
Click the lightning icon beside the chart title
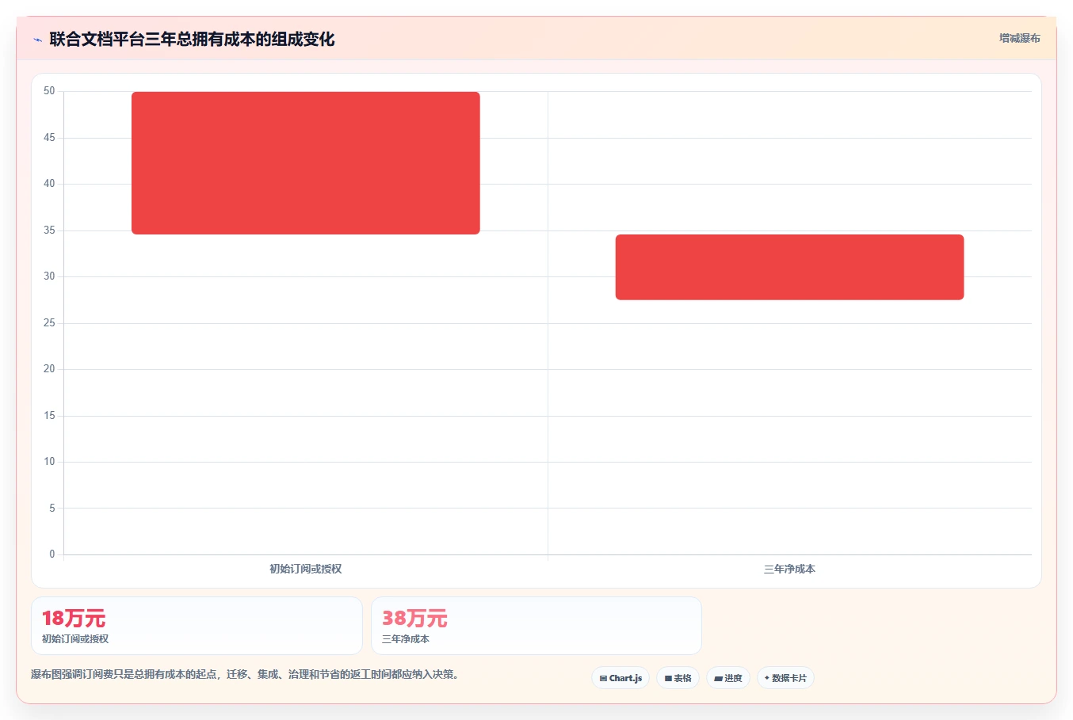(37, 40)
